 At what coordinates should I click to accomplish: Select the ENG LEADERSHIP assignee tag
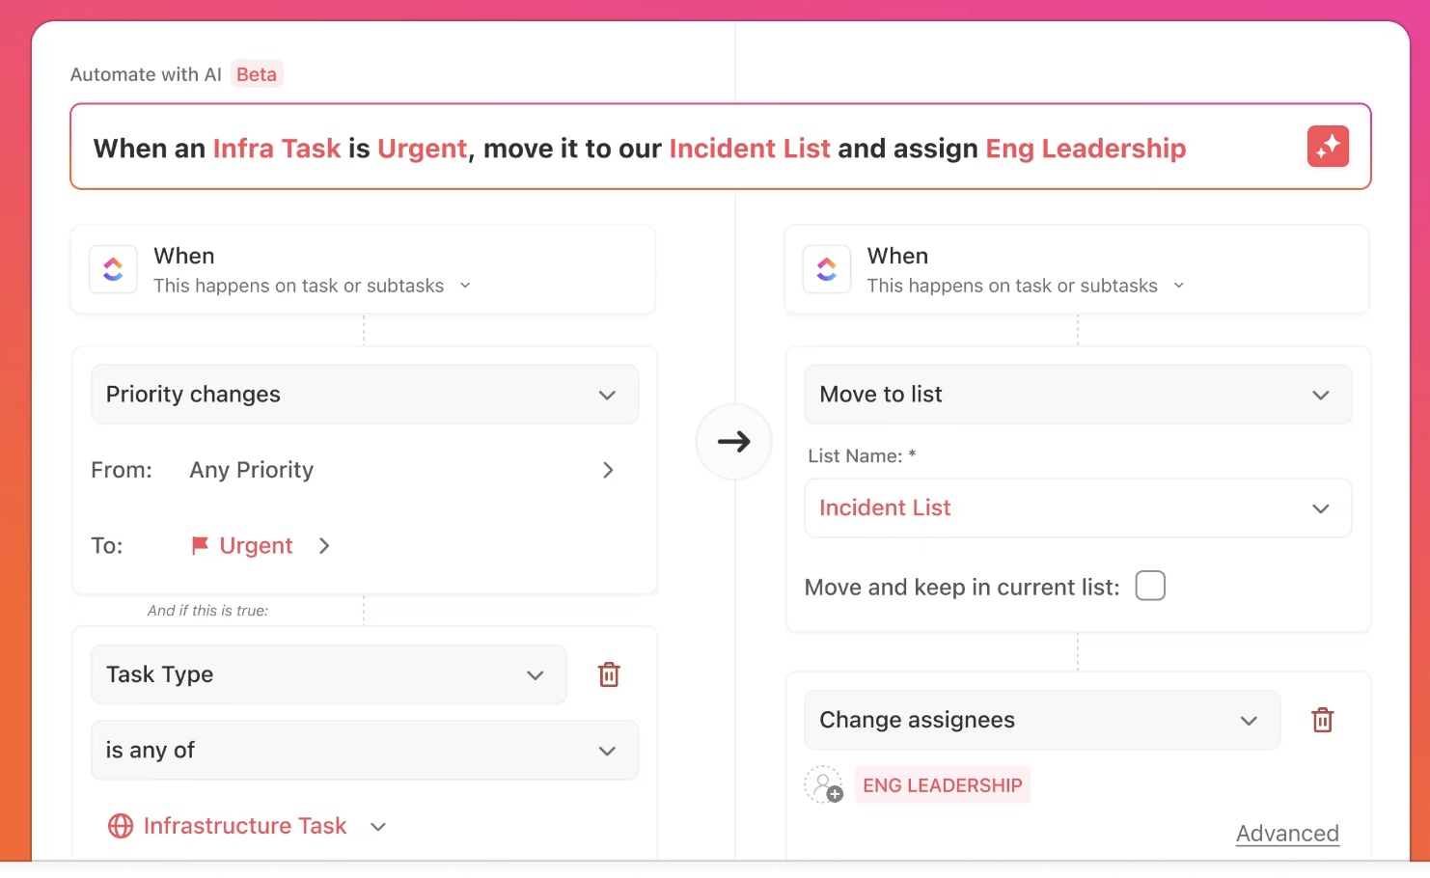pos(943,784)
